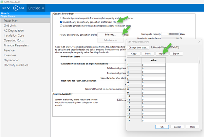204x137 pixels.
Task: Click the Value cell in row 1
Action: 153,64
